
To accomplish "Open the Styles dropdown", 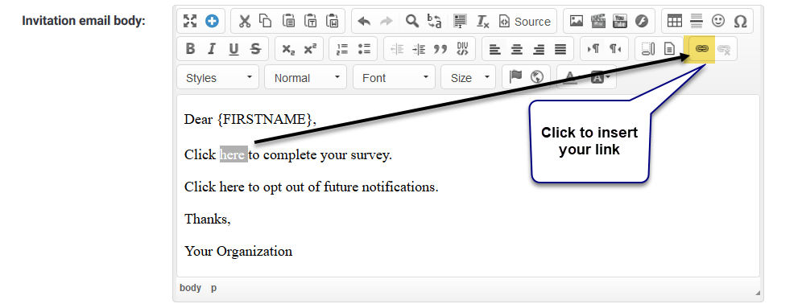I will [218, 78].
